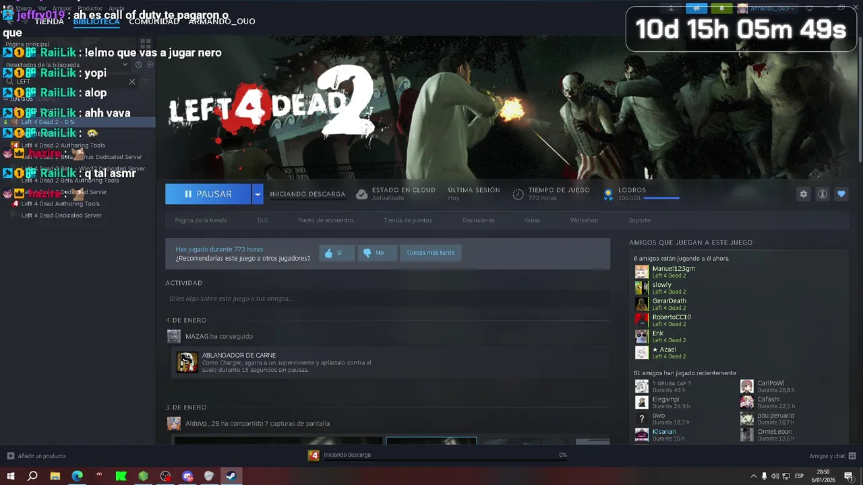Click Añadir un producto plus button
863x485 pixels.
pos(10,456)
